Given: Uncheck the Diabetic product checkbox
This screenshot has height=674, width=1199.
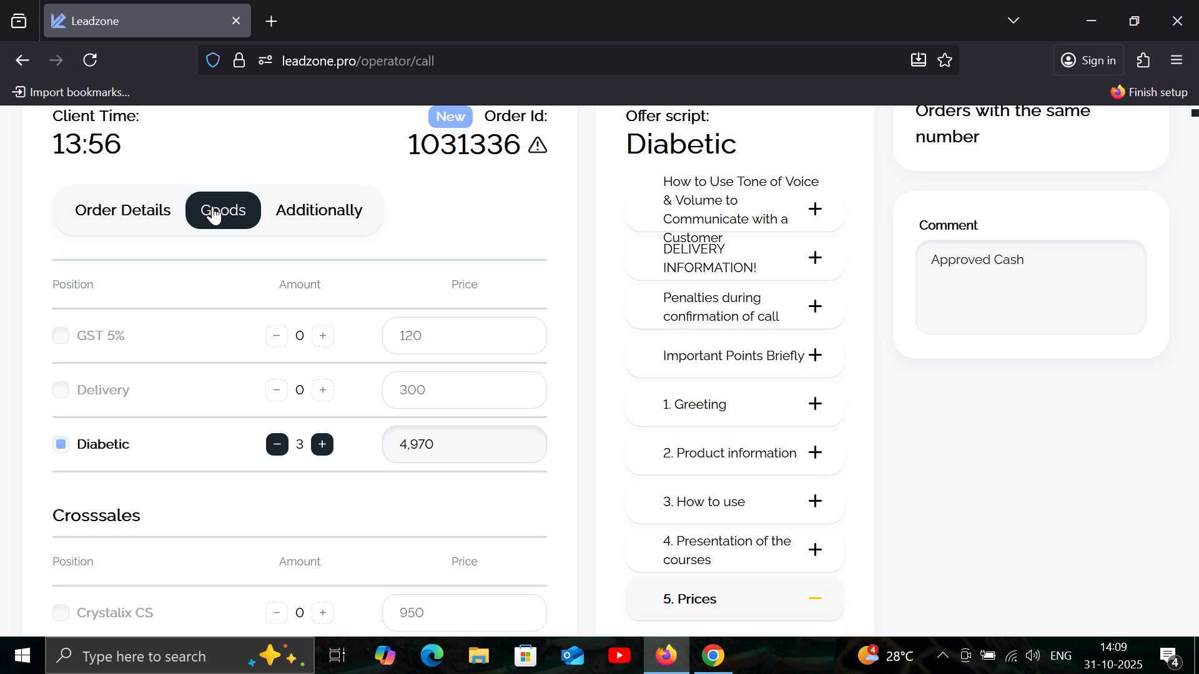Looking at the screenshot, I should coord(61,444).
